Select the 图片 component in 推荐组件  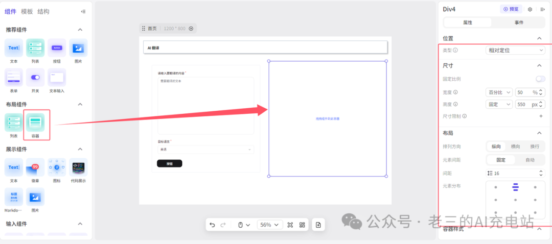(x=78, y=48)
